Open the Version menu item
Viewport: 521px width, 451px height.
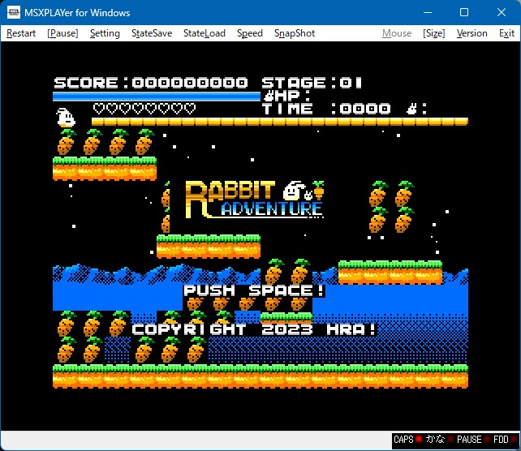pos(471,33)
